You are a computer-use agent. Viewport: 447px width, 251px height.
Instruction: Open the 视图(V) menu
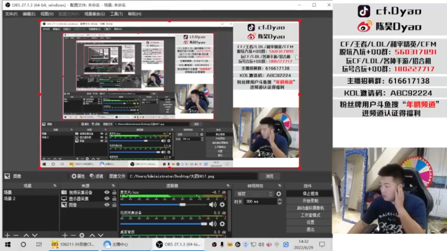point(47,14)
